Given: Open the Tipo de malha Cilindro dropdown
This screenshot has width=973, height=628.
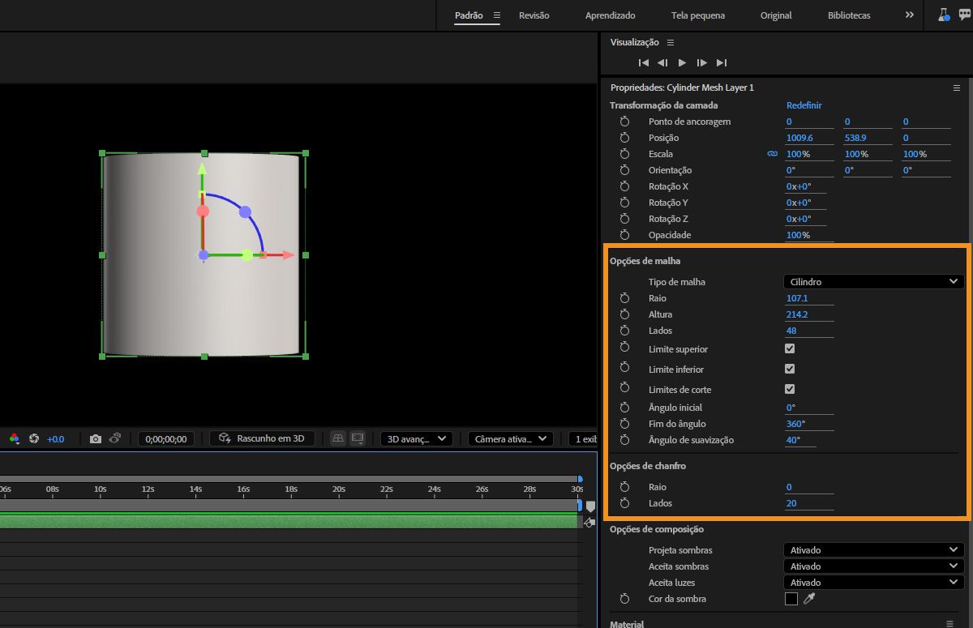Looking at the screenshot, I should (x=873, y=282).
